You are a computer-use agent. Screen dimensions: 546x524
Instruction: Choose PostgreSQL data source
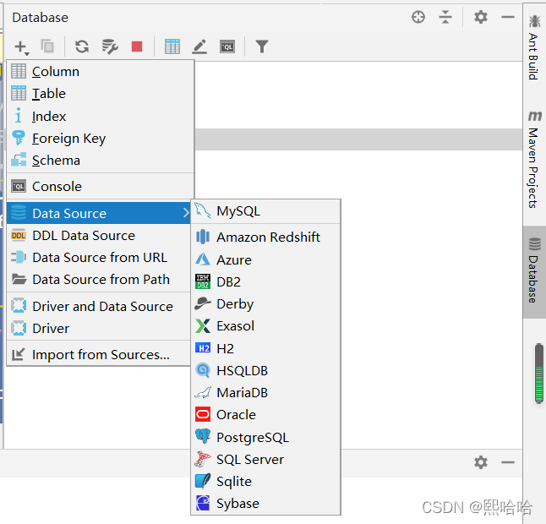click(265, 437)
